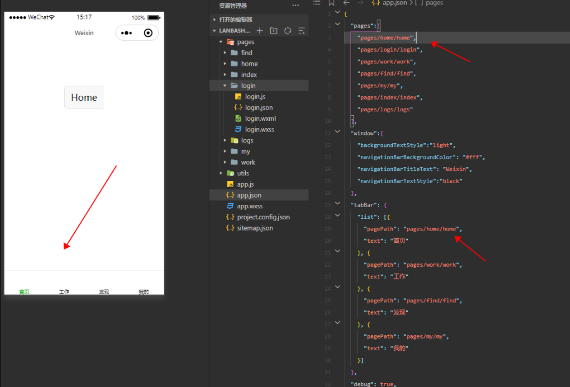Image resolution: width=570 pixels, height=387 pixels.
Task: Click the editor back navigation arrow
Action: [347, 3]
